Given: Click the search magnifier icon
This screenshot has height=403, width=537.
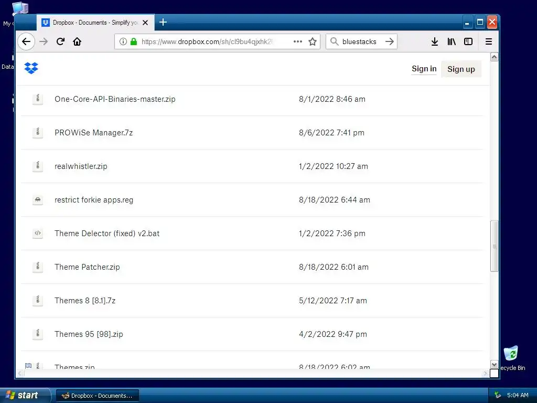Looking at the screenshot, I should (334, 41).
